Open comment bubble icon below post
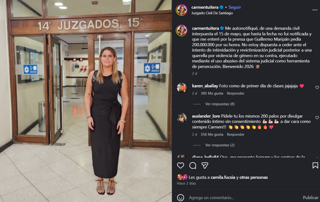Viewport: 320px width, 202px height. point(192,166)
